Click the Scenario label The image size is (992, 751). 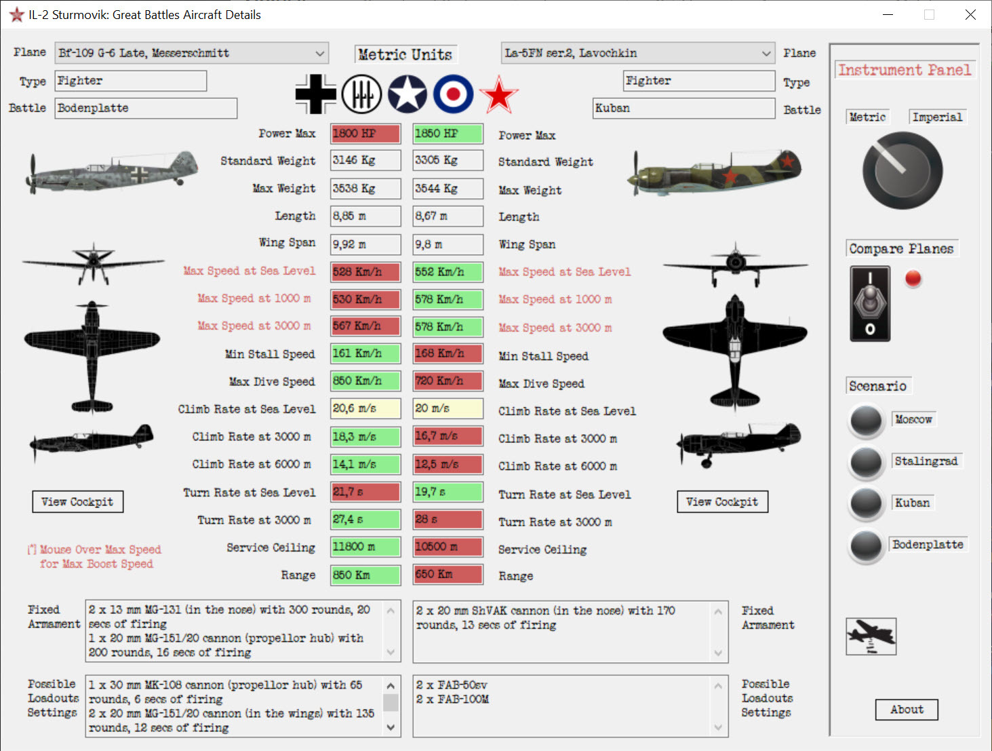tap(878, 386)
